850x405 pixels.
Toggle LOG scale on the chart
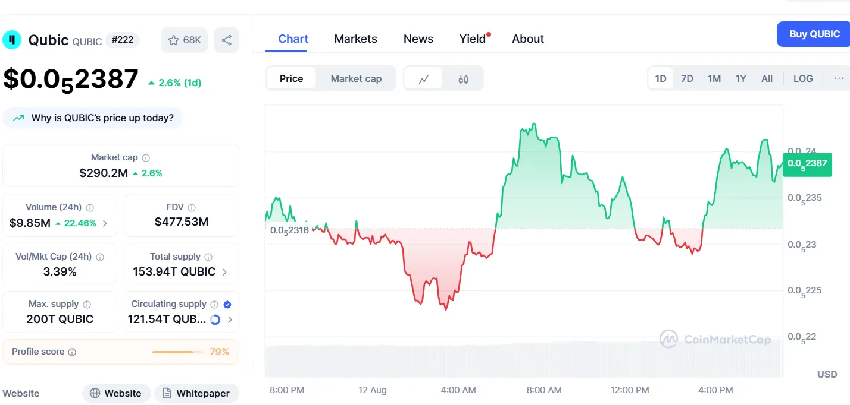(803, 78)
